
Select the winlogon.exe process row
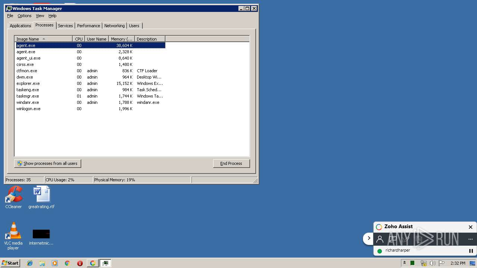90,109
